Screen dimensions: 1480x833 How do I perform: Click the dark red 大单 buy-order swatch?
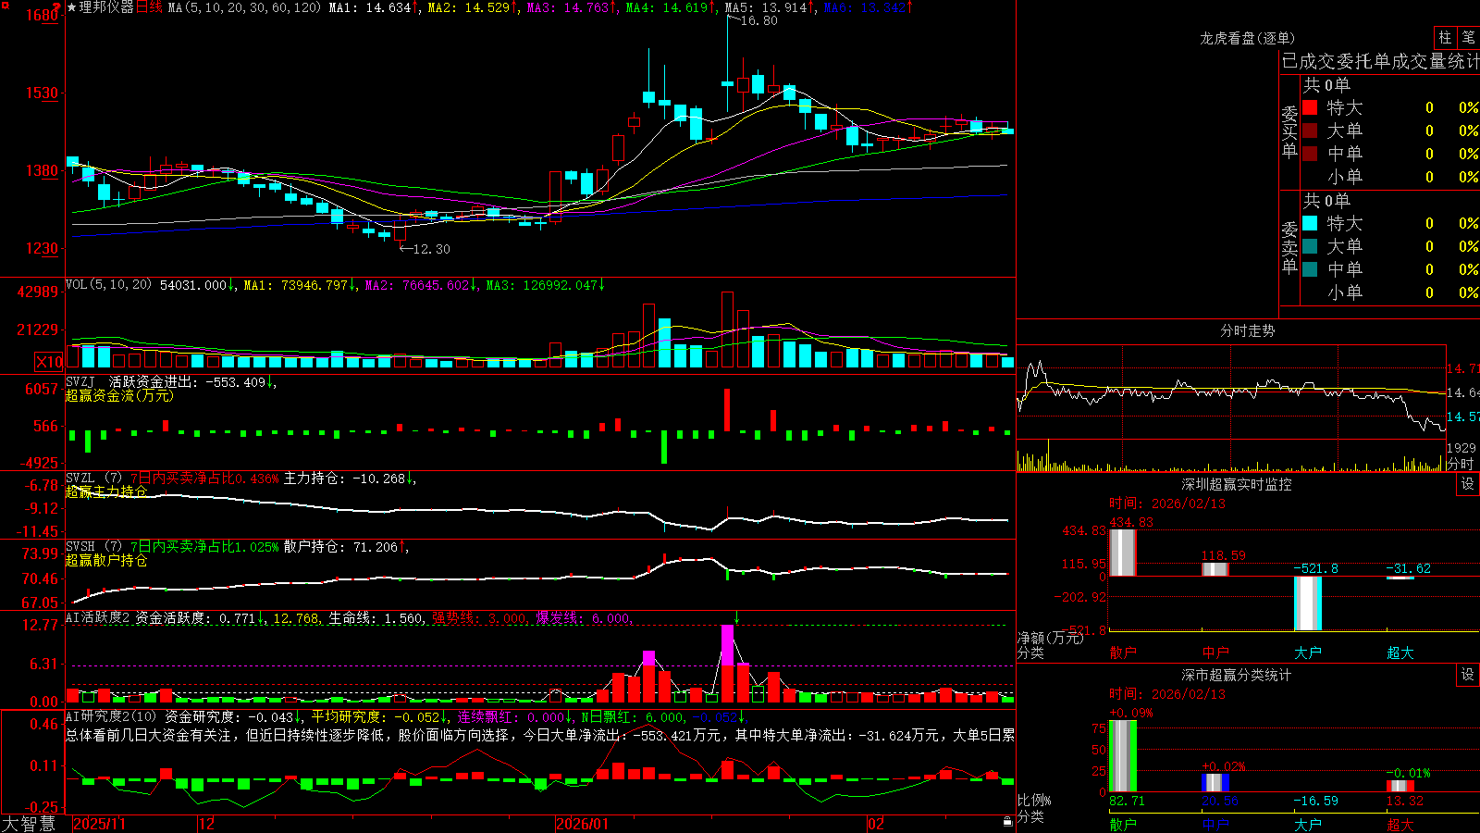pyautogui.click(x=1310, y=131)
